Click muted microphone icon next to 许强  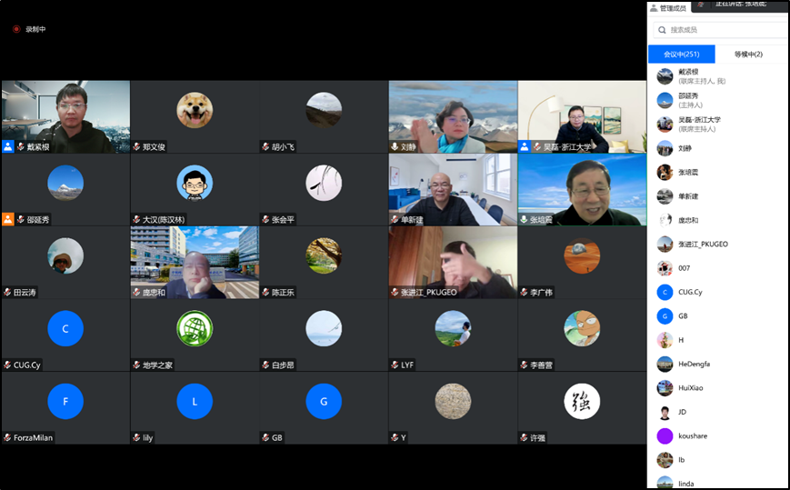tap(524, 437)
